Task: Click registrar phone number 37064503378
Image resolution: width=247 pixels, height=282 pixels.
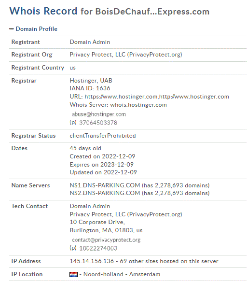Action: pyautogui.click(x=98, y=123)
